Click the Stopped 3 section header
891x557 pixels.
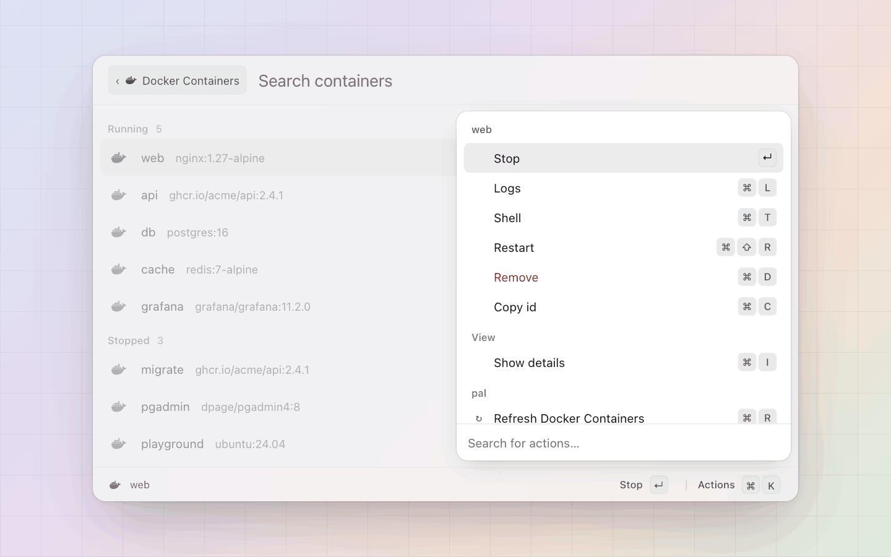[136, 341]
